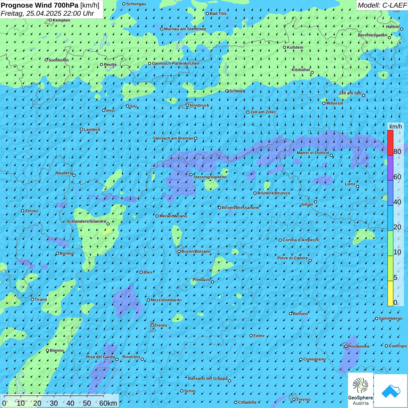This screenshot has height=408, width=408.
Task: Click the 'Nauders' label
Action: click(64, 173)
